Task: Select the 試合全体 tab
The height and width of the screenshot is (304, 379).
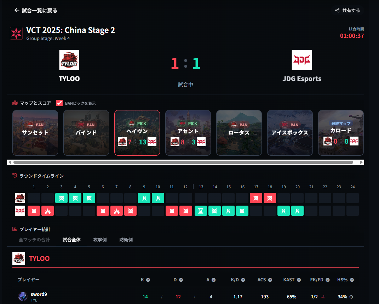Action: [x=71, y=240]
